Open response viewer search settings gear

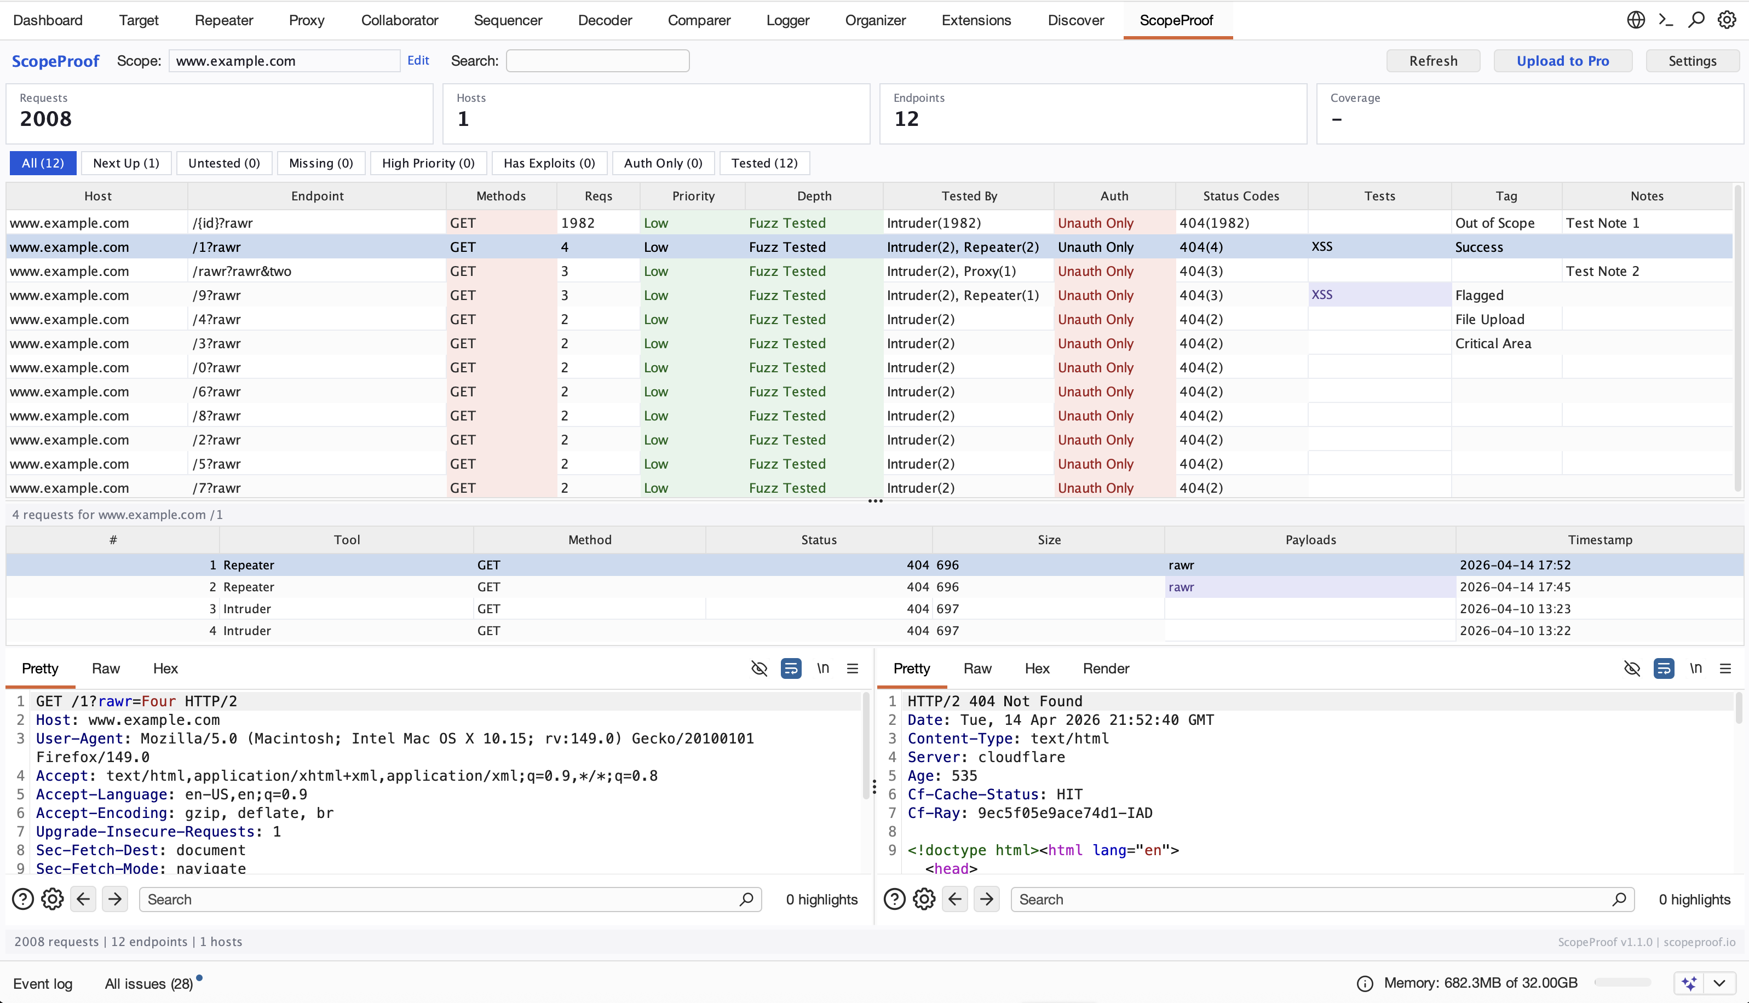(x=924, y=899)
